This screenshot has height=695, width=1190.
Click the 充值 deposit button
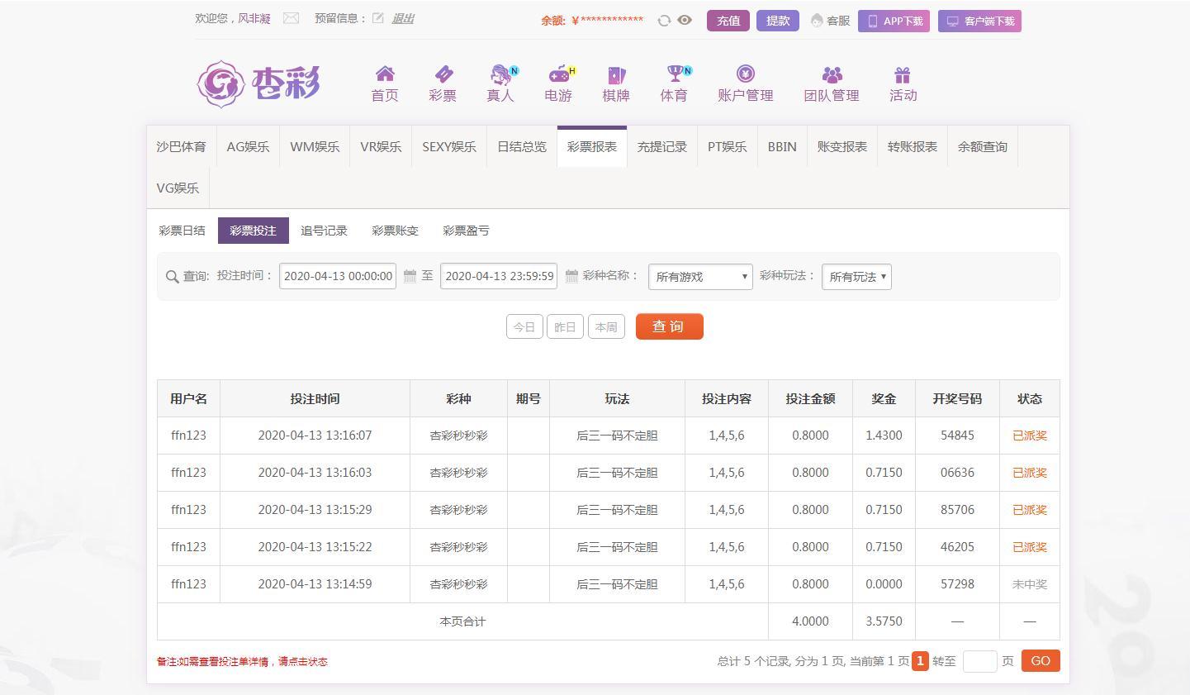pos(728,21)
